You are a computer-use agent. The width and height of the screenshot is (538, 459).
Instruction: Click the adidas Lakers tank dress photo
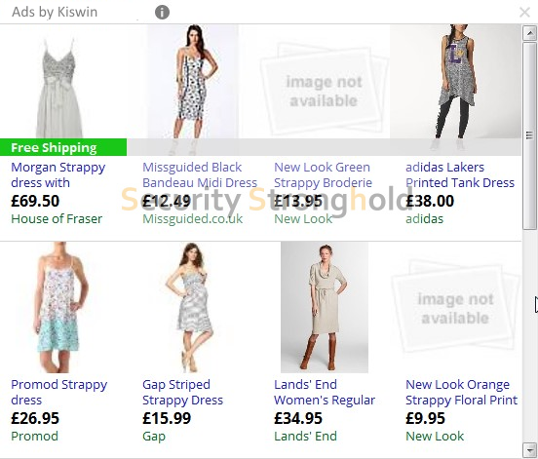[456, 88]
